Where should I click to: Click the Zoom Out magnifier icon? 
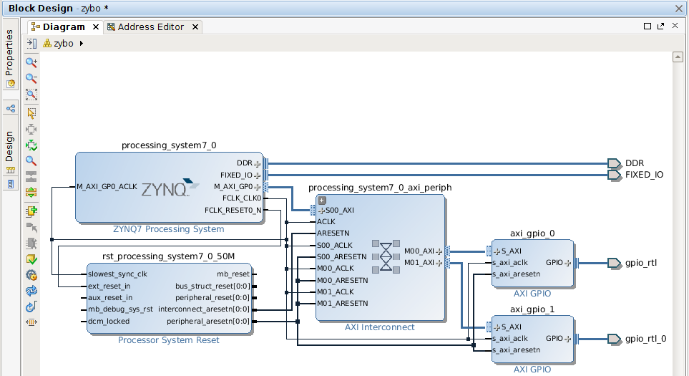tap(31, 78)
